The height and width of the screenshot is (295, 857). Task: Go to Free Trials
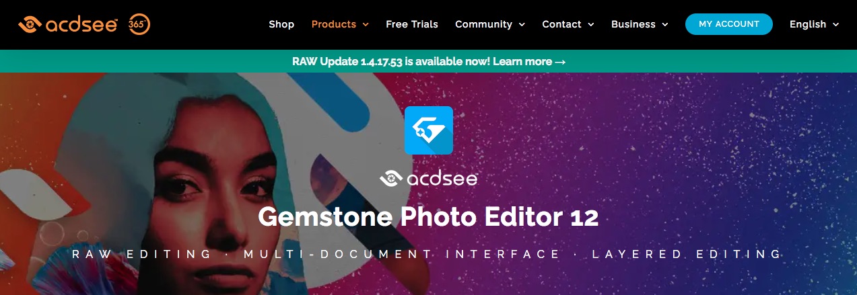(412, 24)
